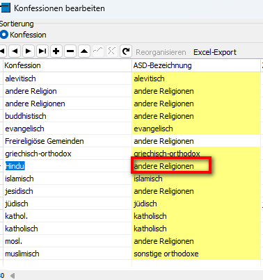Click the Excel-Export button
This screenshot has width=263, height=280.
coord(215,52)
